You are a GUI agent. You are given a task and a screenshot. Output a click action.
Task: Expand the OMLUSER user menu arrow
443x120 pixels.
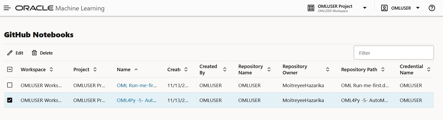(418, 8)
